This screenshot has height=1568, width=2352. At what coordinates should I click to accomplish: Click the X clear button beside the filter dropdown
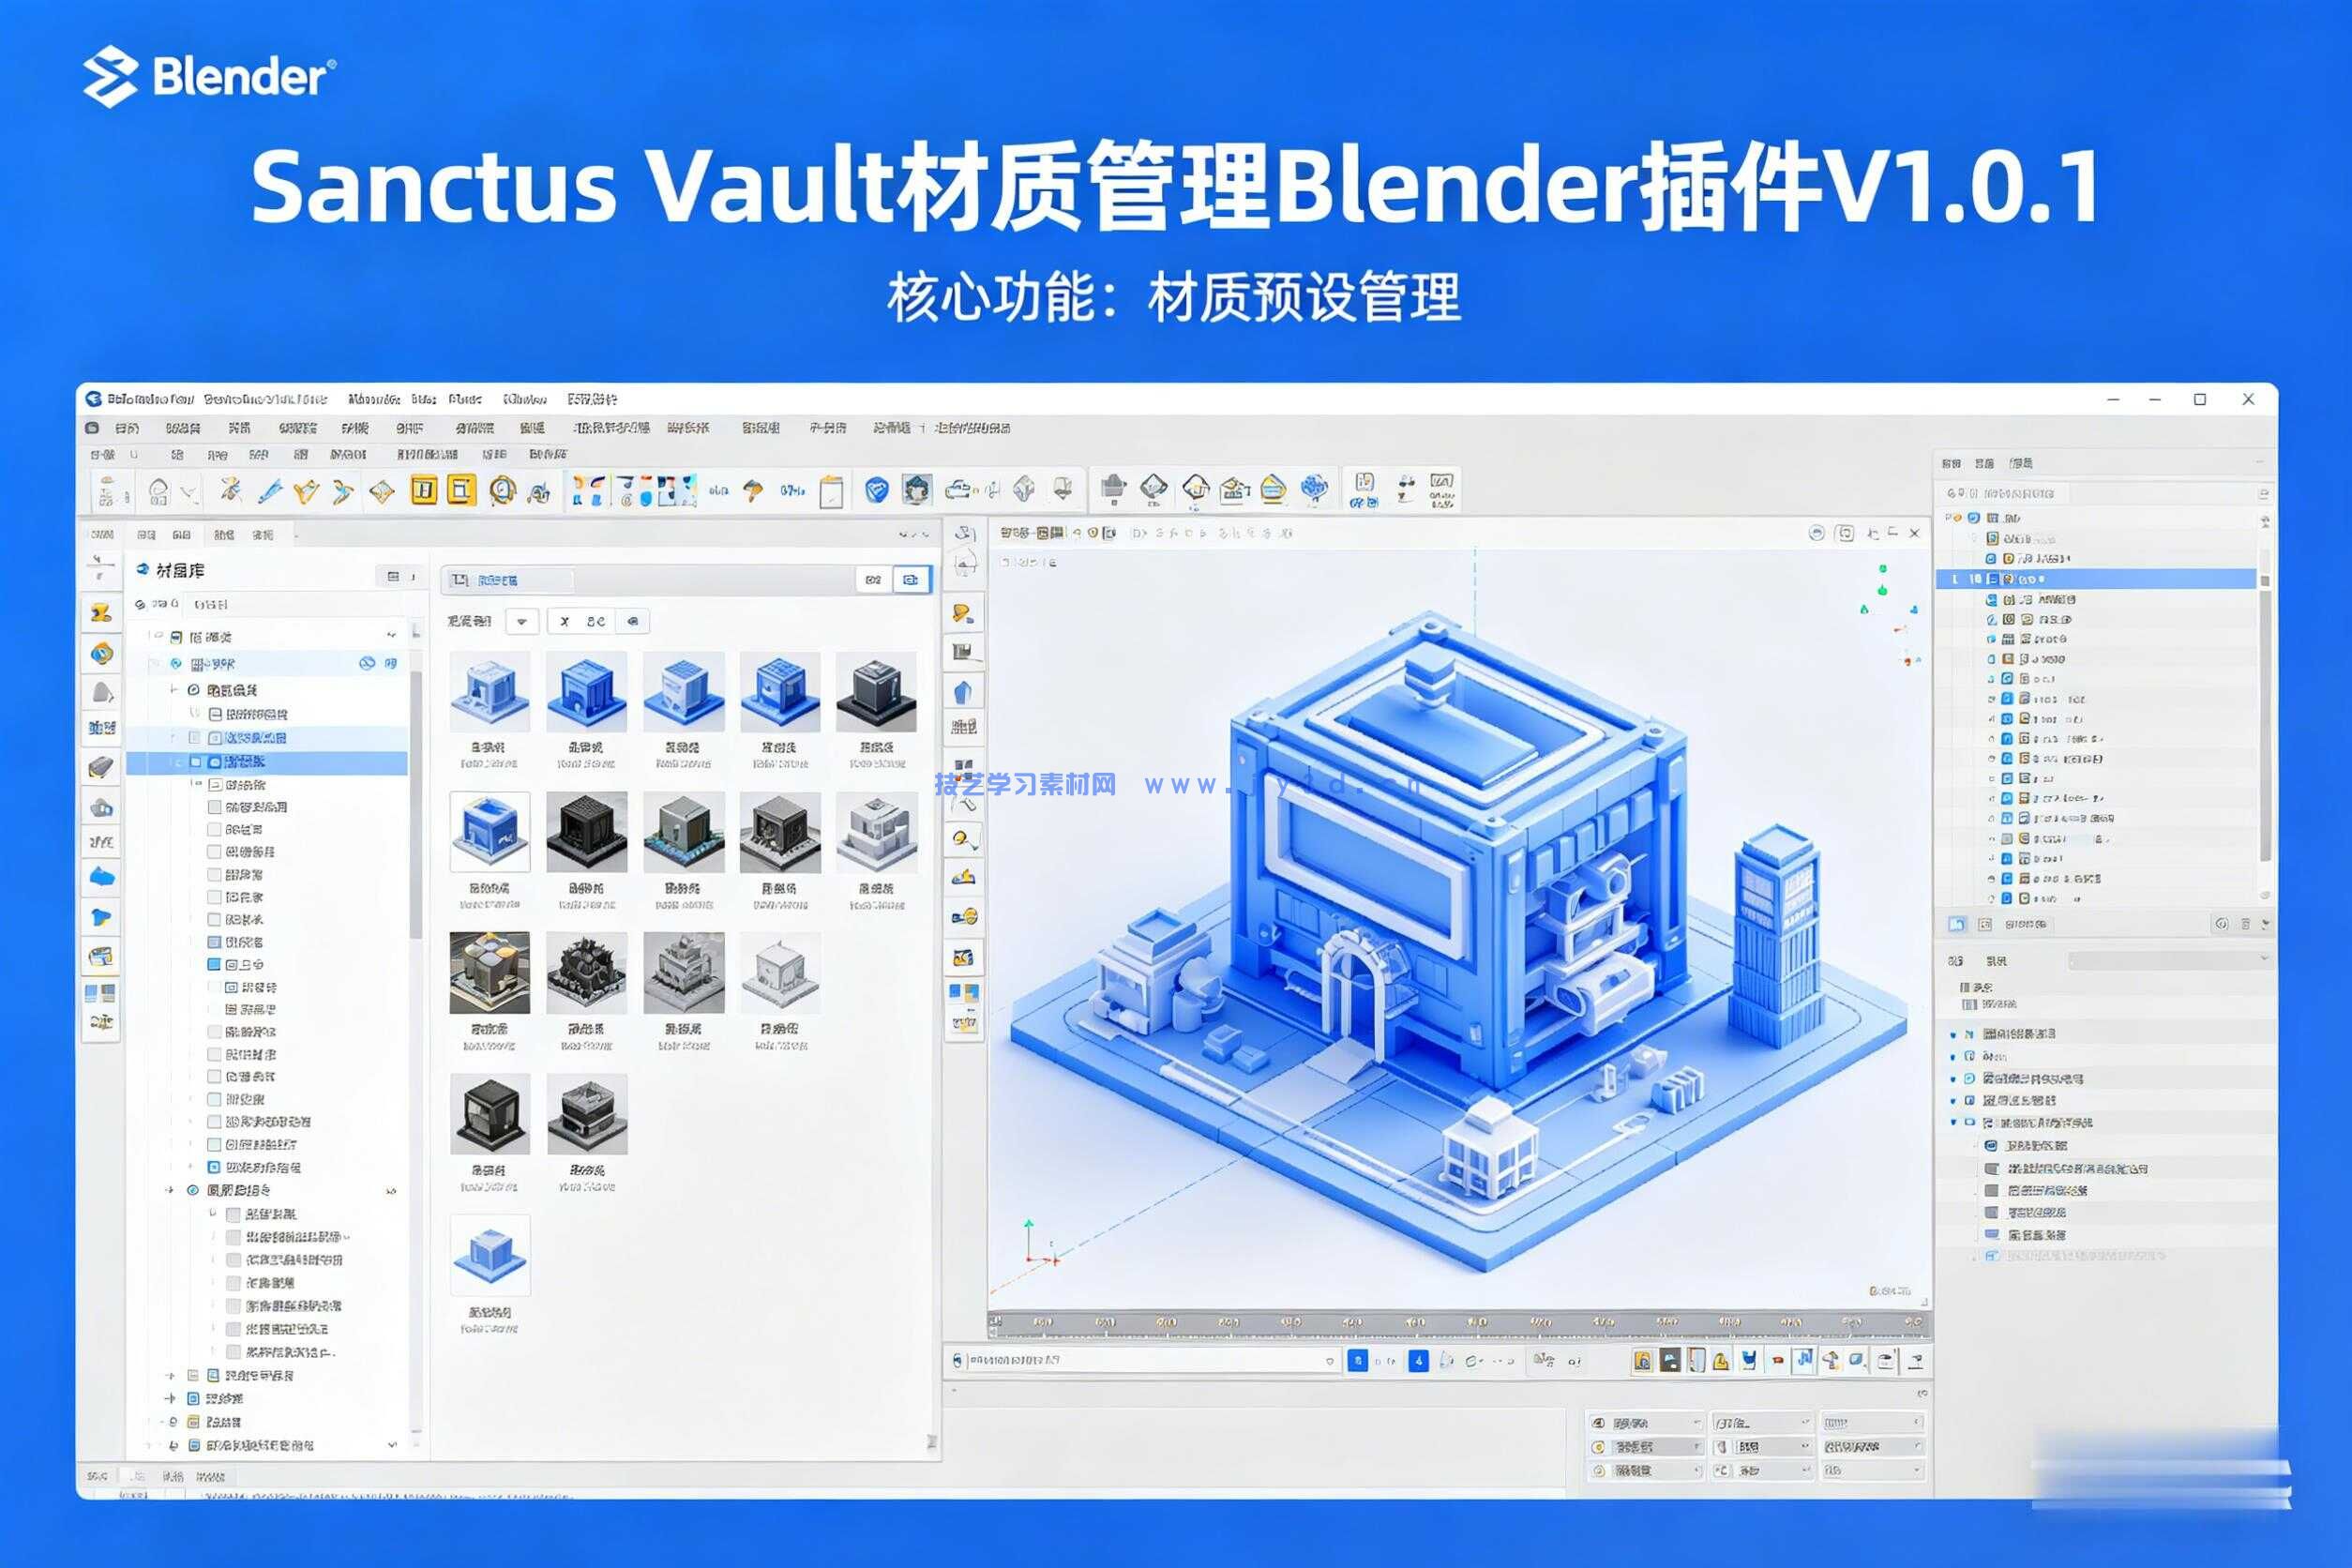(x=564, y=621)
